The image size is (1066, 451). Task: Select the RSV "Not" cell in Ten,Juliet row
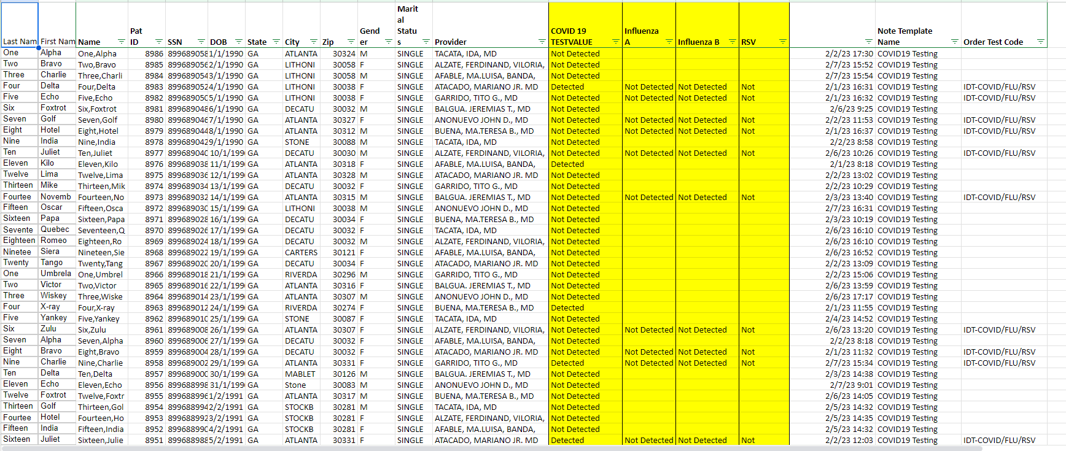[764, 153]
